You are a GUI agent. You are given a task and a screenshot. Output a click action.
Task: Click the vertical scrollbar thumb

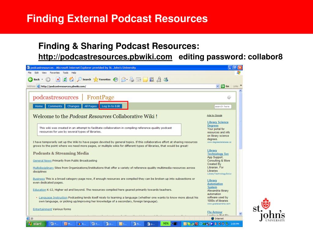[241, 121]
